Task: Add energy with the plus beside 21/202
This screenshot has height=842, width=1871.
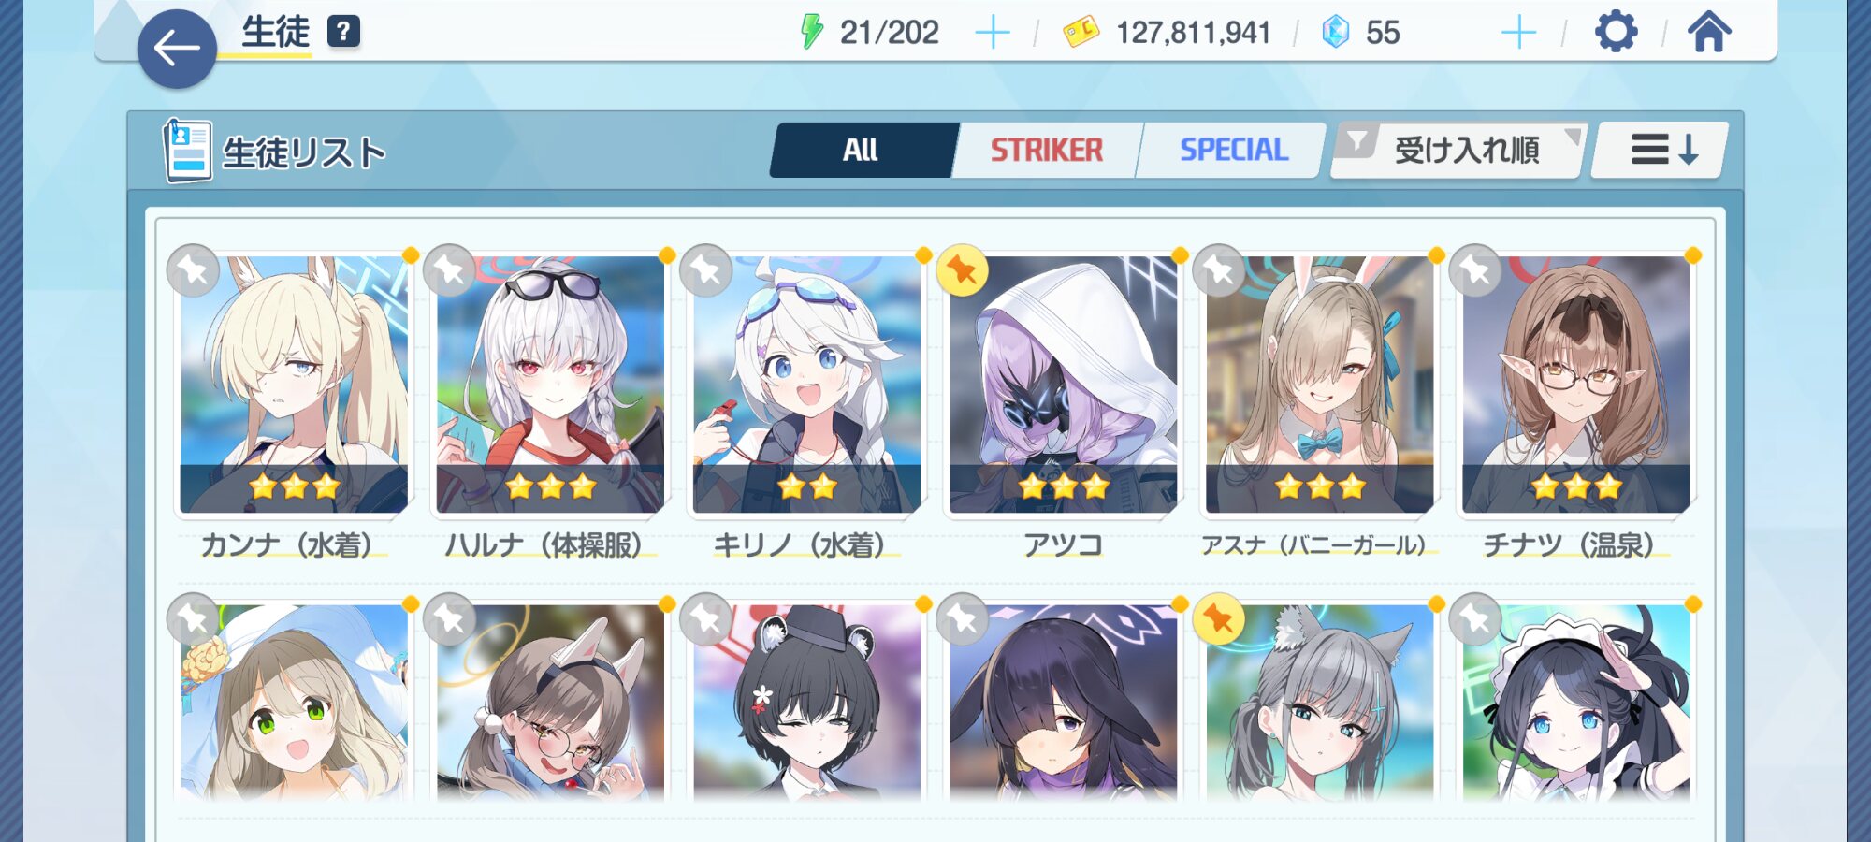Action: pos(992,33)
